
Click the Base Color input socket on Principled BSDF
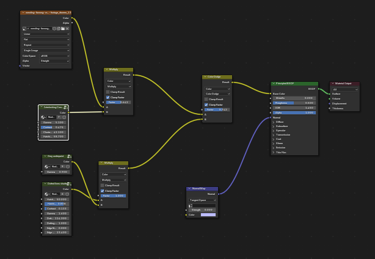(271, 93)
